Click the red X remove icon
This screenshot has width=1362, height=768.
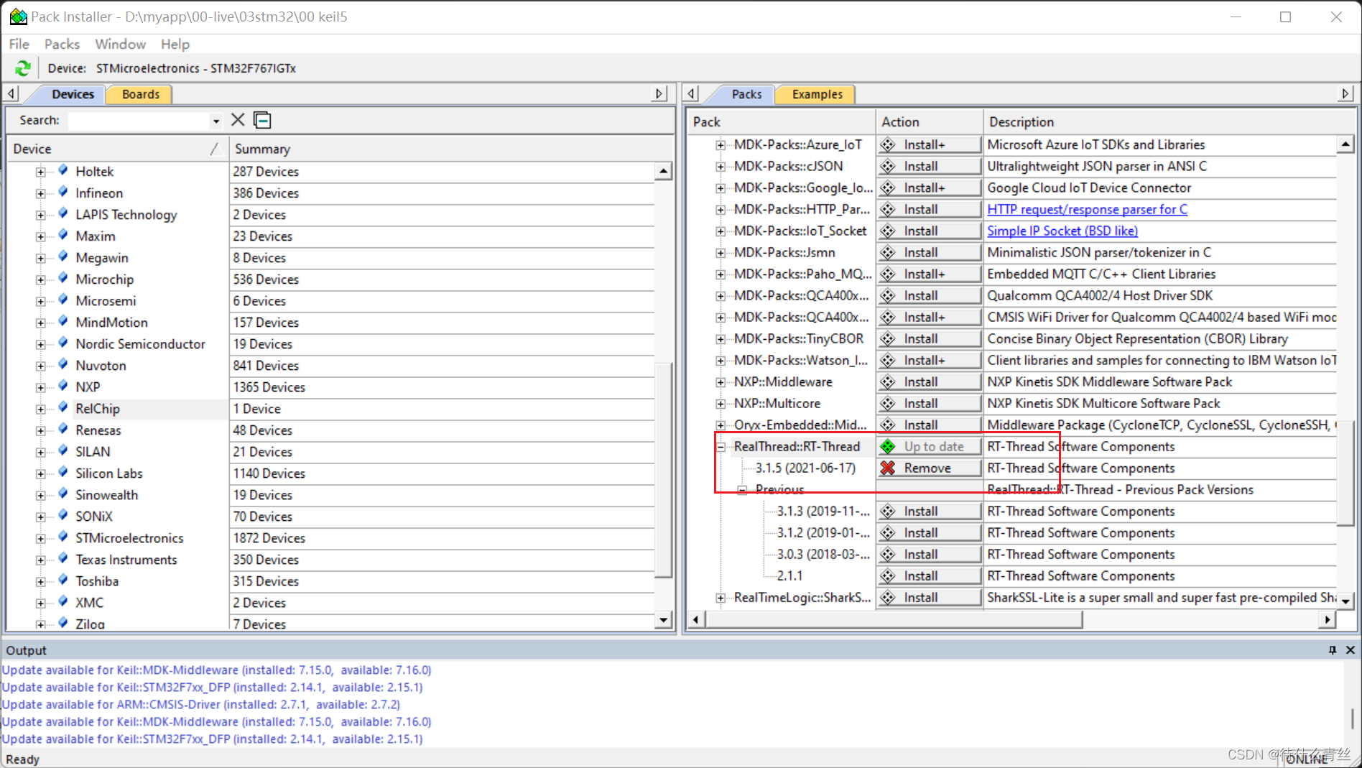(x=889, y=468)
